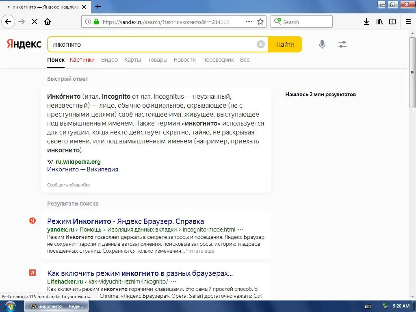Viewport: 416px width, 312px height.
Task: Clear the Yandex search query
Action: (261, 44)
